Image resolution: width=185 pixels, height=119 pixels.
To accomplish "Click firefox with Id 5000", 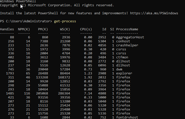I will (x=123, y=97).
